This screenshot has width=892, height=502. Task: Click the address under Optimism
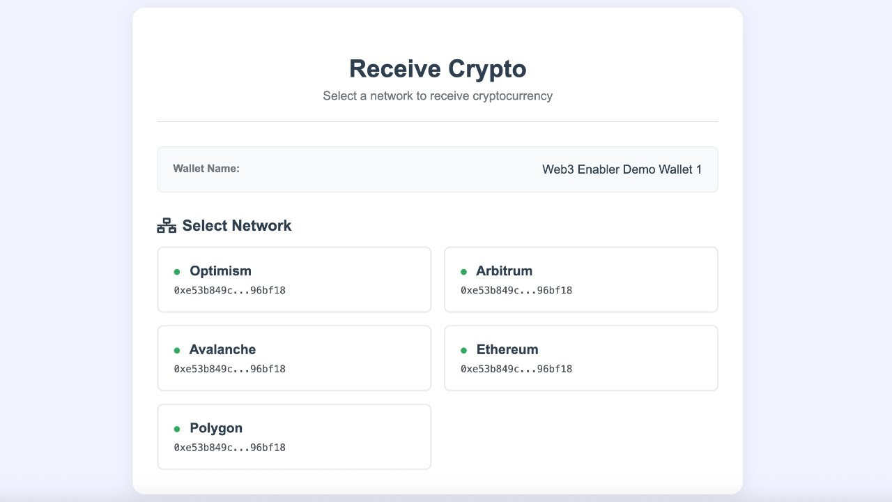point(229,290)
